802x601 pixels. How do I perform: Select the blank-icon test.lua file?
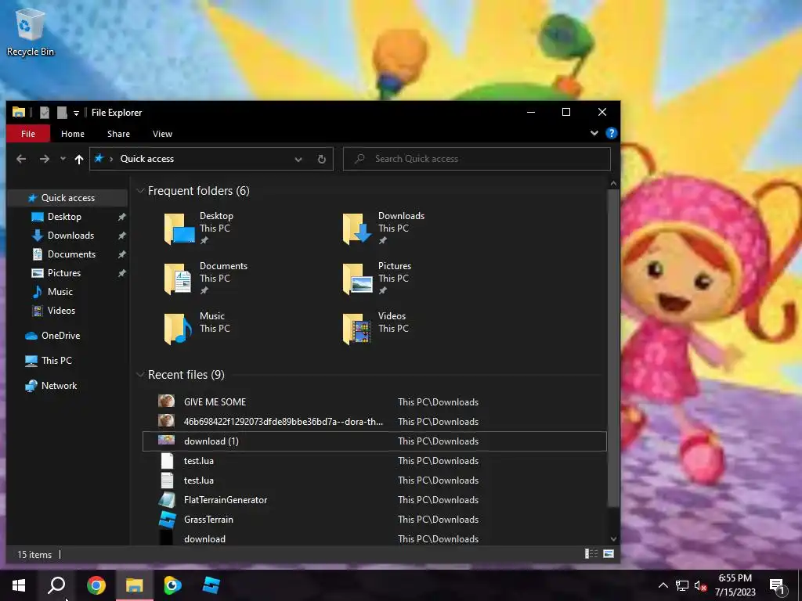tap(374, 460)
